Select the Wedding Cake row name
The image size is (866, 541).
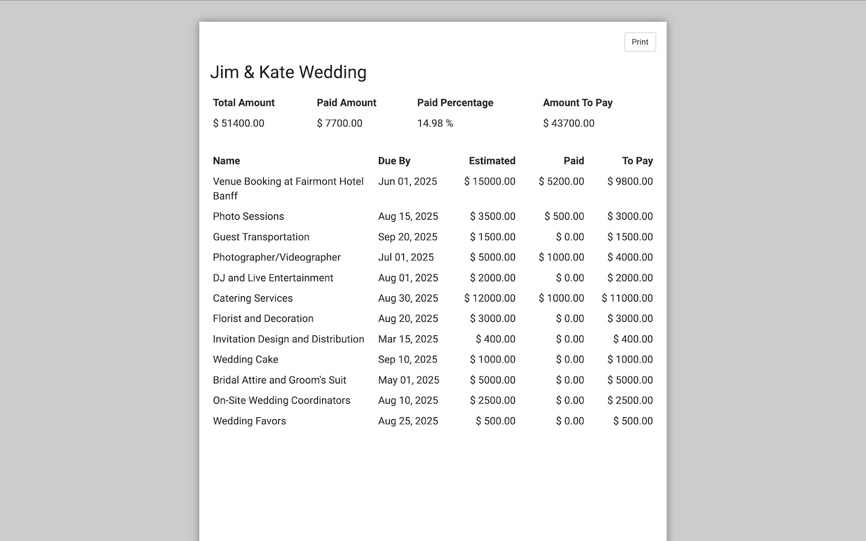pos(246,359)
